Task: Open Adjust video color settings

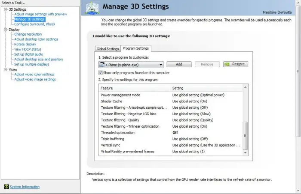Action: tap(34, 75)
